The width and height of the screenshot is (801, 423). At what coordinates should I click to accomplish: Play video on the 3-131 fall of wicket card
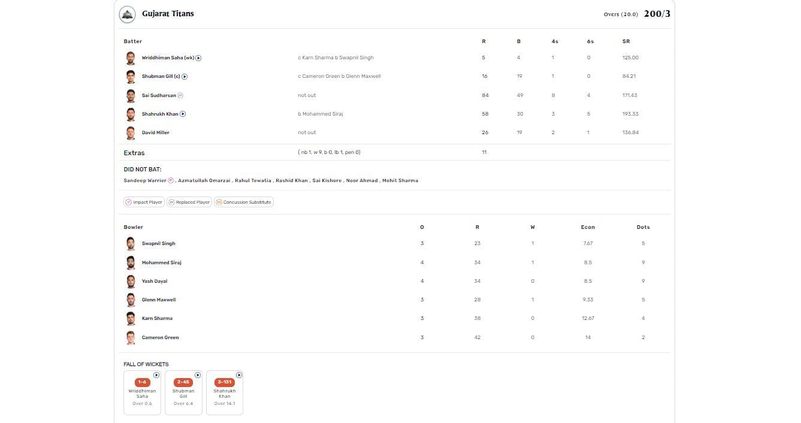pyautogui.click(x=239, y=375)
